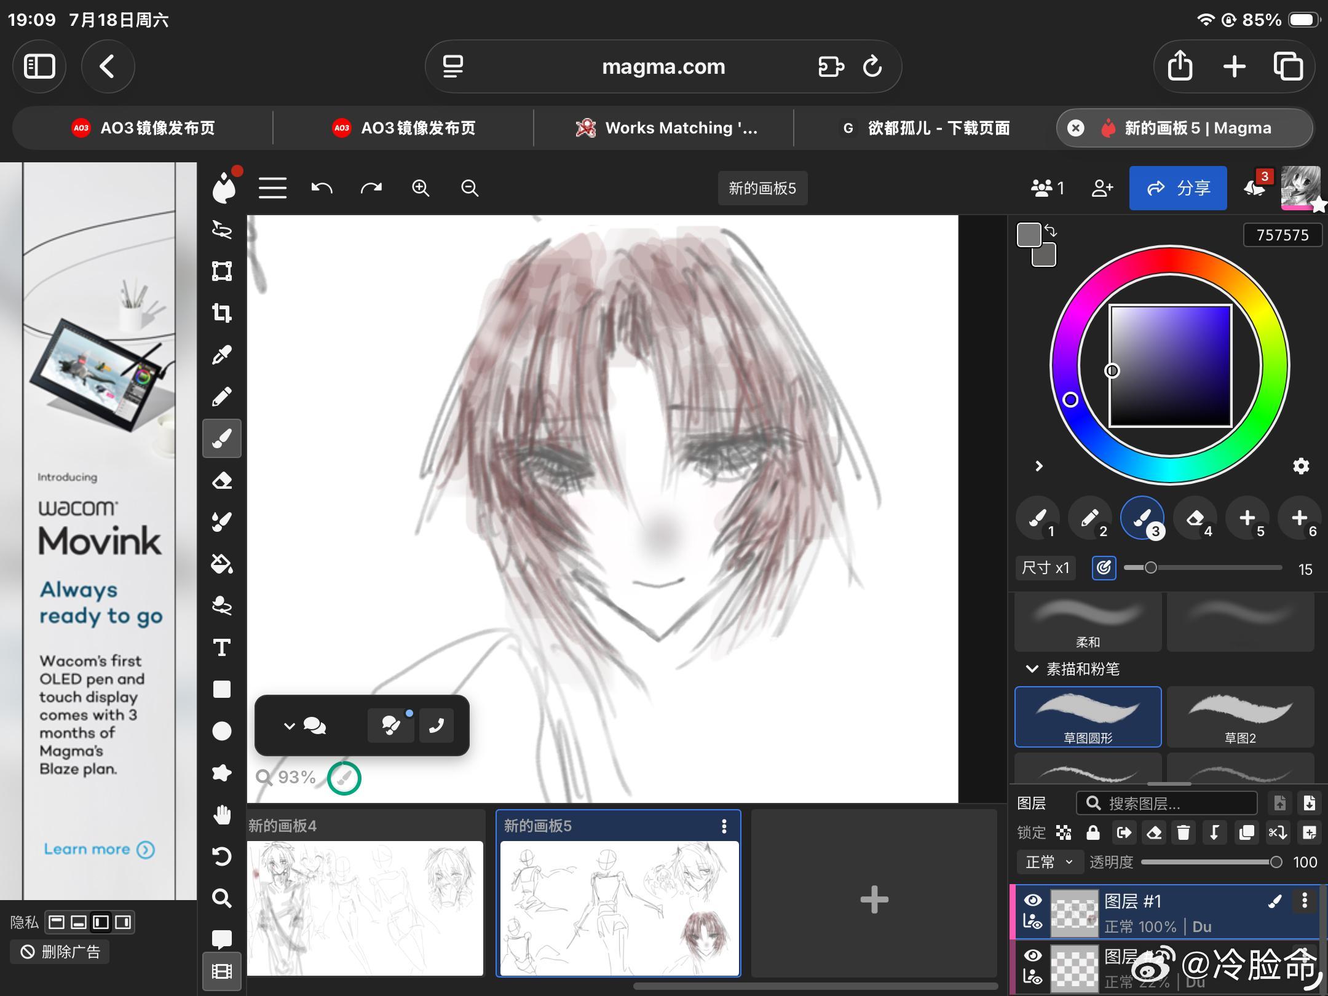Open 图层 #1 more options menu
1328x996 pixels.
(x=1305, y=901)
